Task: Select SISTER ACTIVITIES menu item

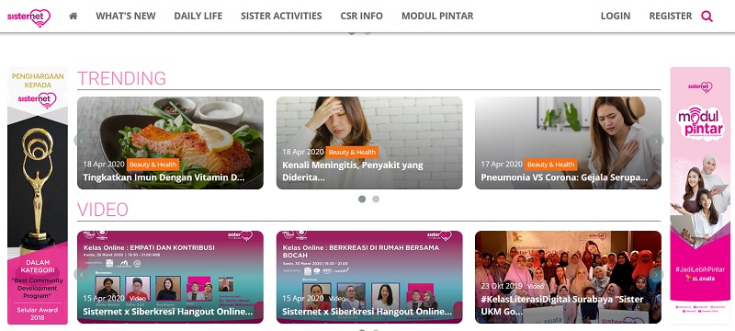Action: [281, 16]
